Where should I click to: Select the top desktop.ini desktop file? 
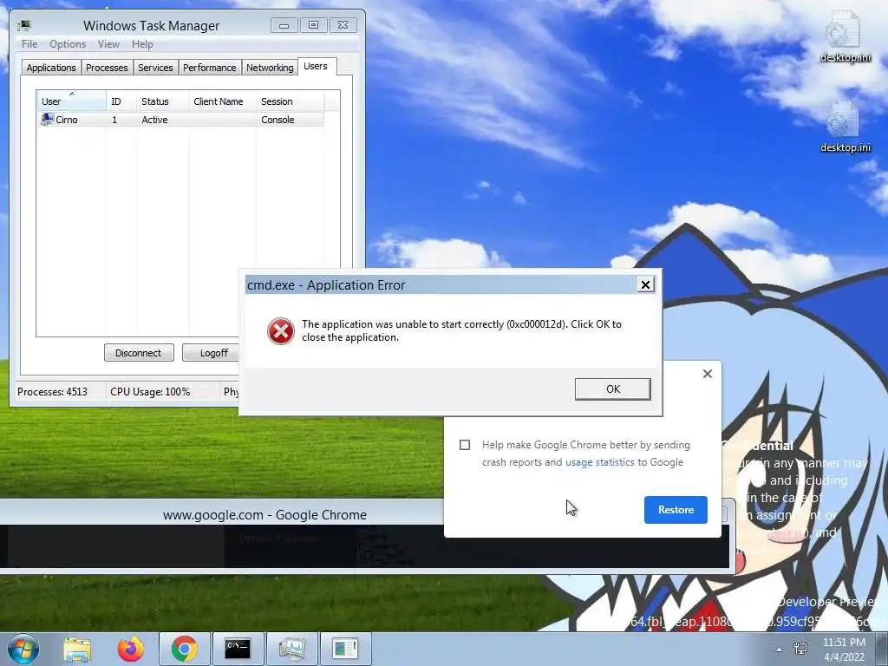tap(845, 36)
